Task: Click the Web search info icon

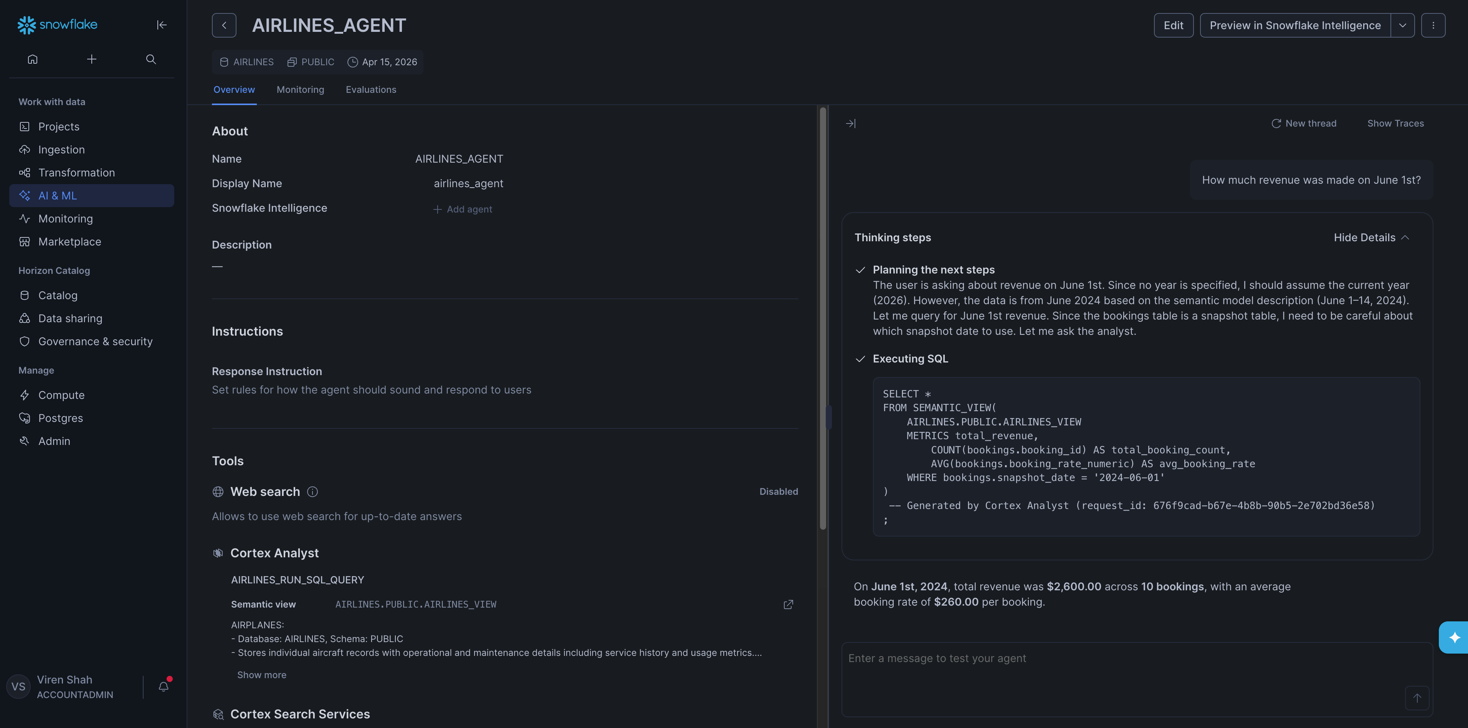Action: pos(312,492)
